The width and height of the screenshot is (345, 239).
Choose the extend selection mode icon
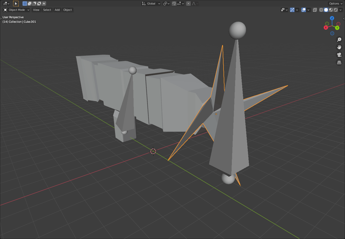click(30, 4)
